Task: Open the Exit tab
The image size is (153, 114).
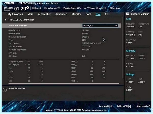Action: [x=107, y=14]
